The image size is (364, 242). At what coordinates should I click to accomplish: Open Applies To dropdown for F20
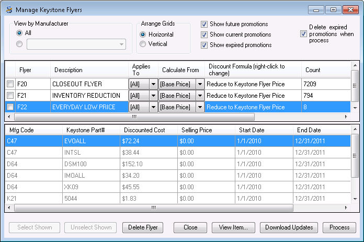(153, 84)
